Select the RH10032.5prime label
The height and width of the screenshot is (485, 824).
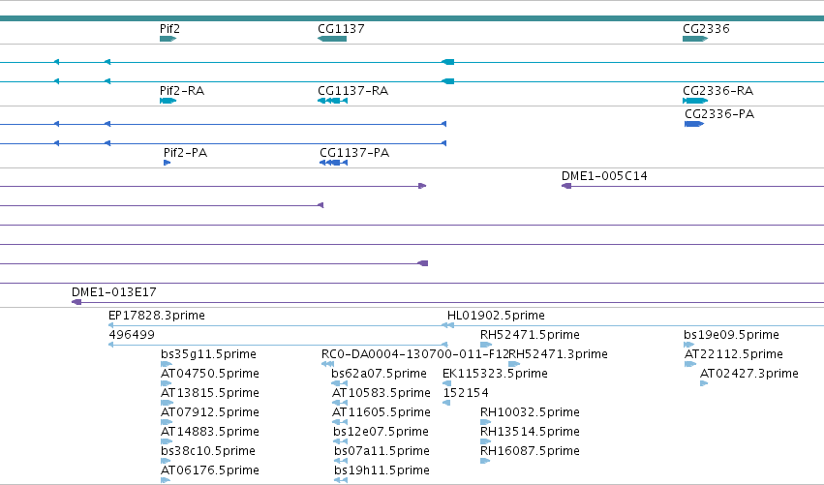tap(530, 412)
